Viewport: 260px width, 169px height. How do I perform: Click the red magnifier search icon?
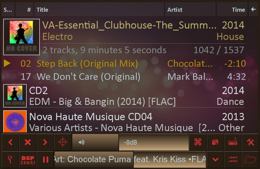[10, 160]
